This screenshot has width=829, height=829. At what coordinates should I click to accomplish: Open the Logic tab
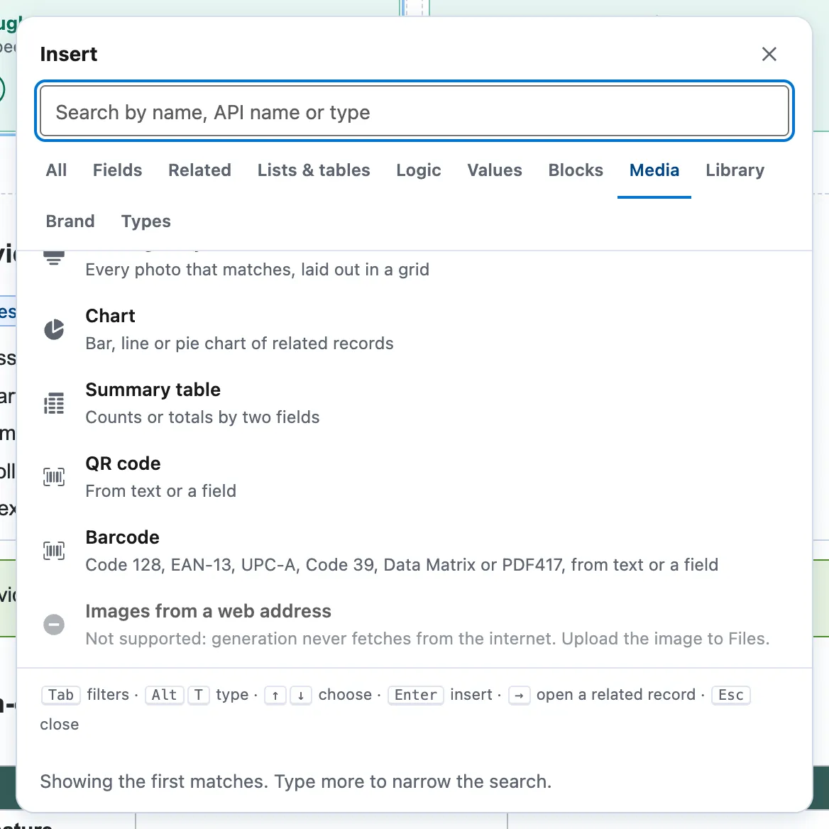click(x=418, y=170)
